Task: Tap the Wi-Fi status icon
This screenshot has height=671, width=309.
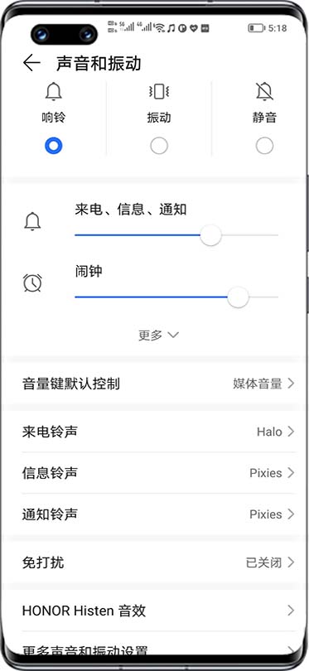Action: (x=160, y=28)
